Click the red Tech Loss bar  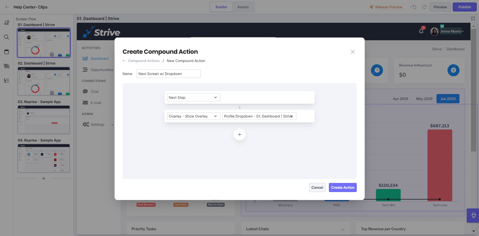click(x=440, y=165)
